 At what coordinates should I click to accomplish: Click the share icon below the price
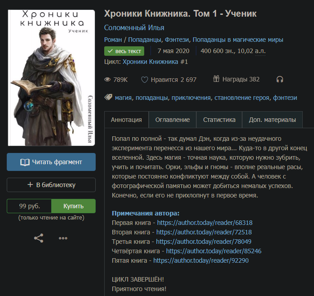coord(39,238)
